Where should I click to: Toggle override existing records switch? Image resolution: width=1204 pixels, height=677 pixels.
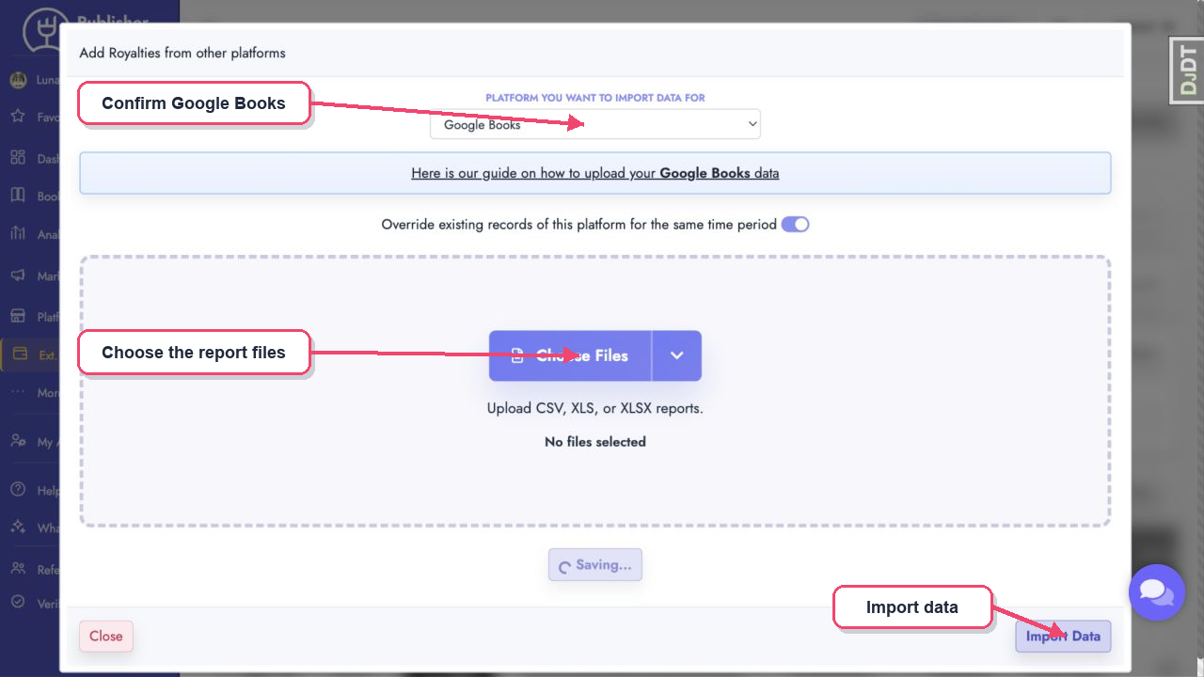click(x=795, y=225)
